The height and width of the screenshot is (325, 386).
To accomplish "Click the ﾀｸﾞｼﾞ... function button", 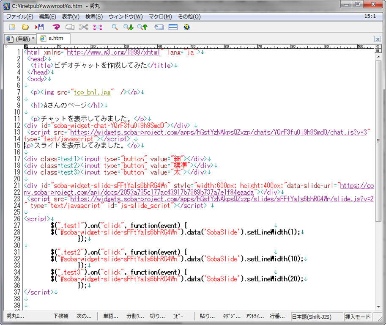I will coord(232,316).
